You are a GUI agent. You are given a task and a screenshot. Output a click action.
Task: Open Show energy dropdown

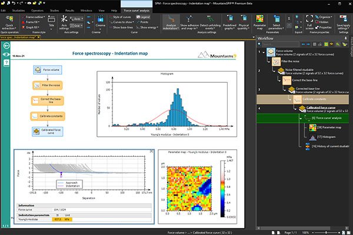pos(147,27)
